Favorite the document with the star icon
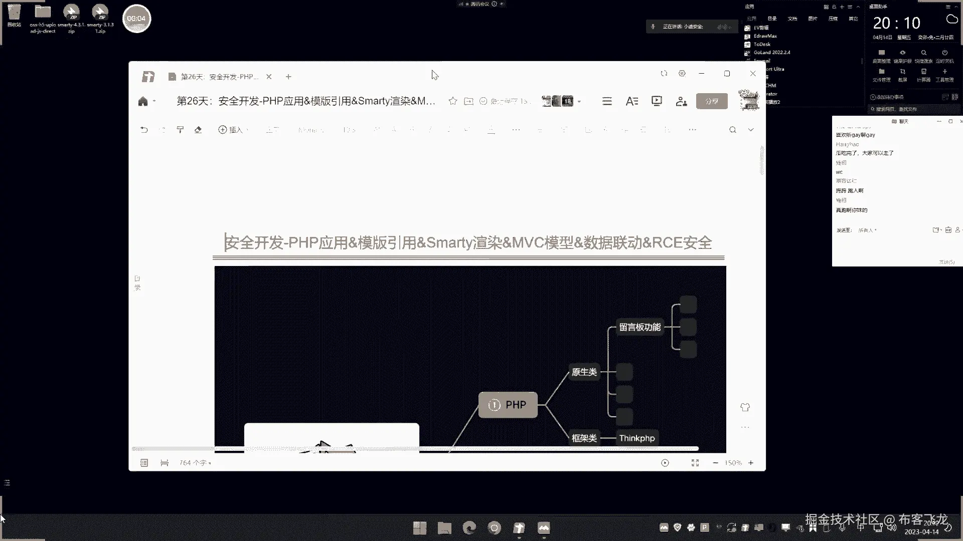 pyautogui.click(x=453, y=101)
